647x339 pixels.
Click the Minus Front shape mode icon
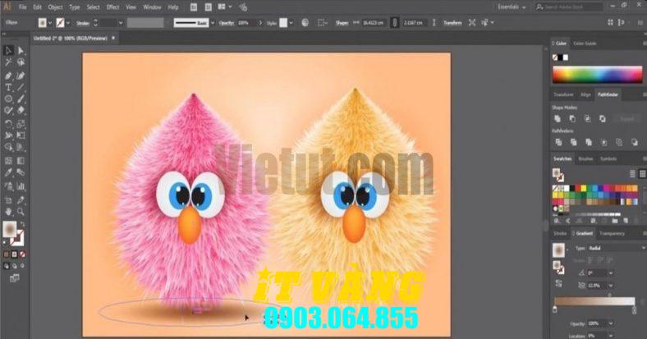572,119
